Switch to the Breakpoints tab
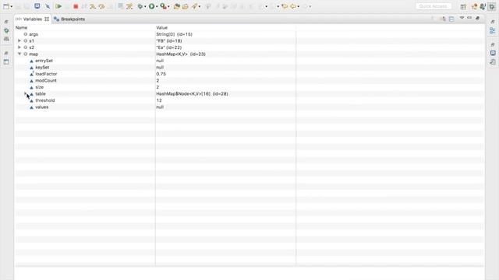The width and height of the screenshot is (499, 280). 69,19
